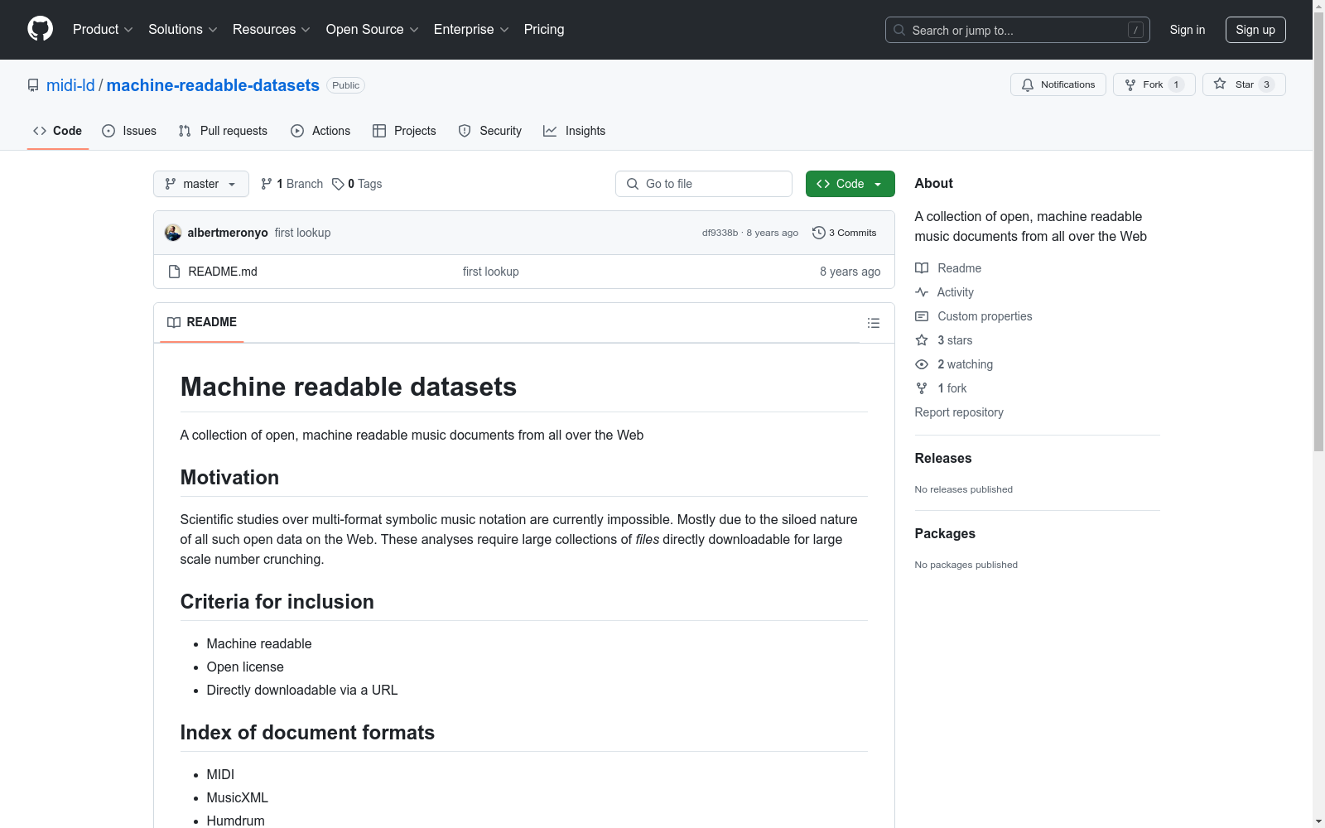The image size is (1325, 828).
Task: Open the Security tab
Action: coord(490,131)
